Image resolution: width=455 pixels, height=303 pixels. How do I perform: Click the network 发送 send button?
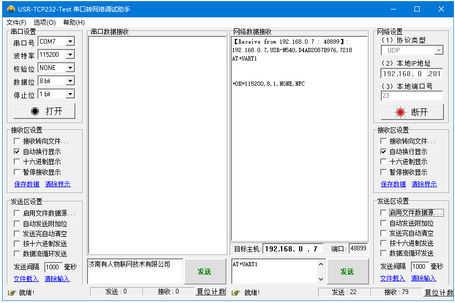click(348, 271)
